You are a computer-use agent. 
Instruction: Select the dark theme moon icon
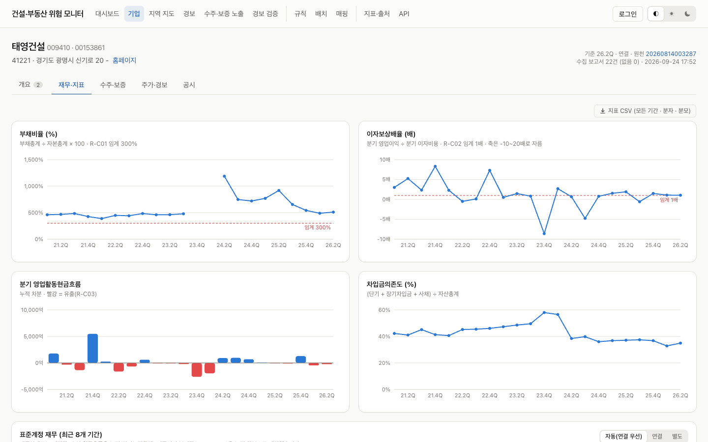click(x=687, y=14)
